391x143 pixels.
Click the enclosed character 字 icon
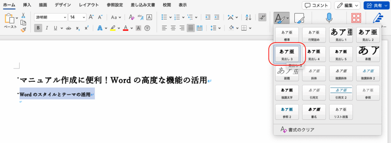coord(147,28)
